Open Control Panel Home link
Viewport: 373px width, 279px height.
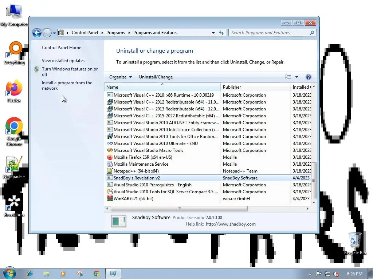click(62, 48)
